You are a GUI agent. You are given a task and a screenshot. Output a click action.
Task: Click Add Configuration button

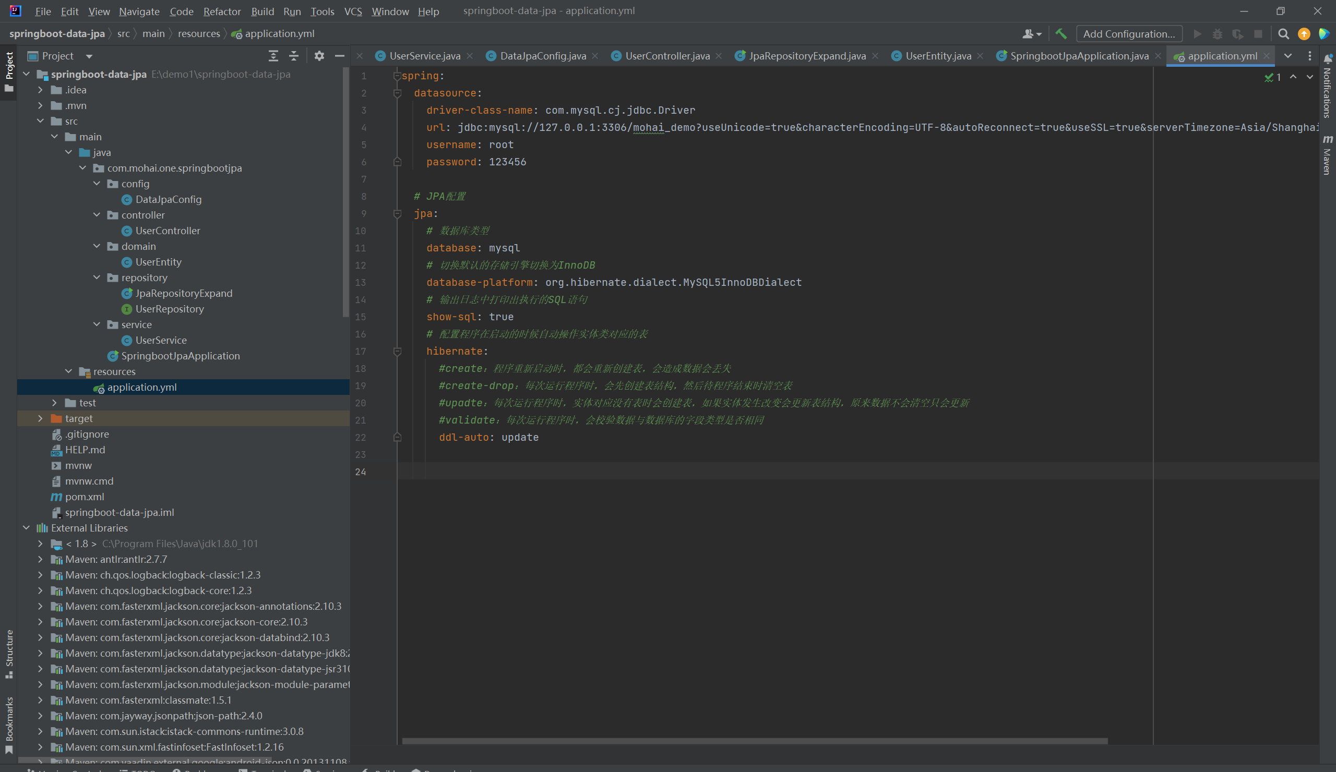(x=1129, y=34)
